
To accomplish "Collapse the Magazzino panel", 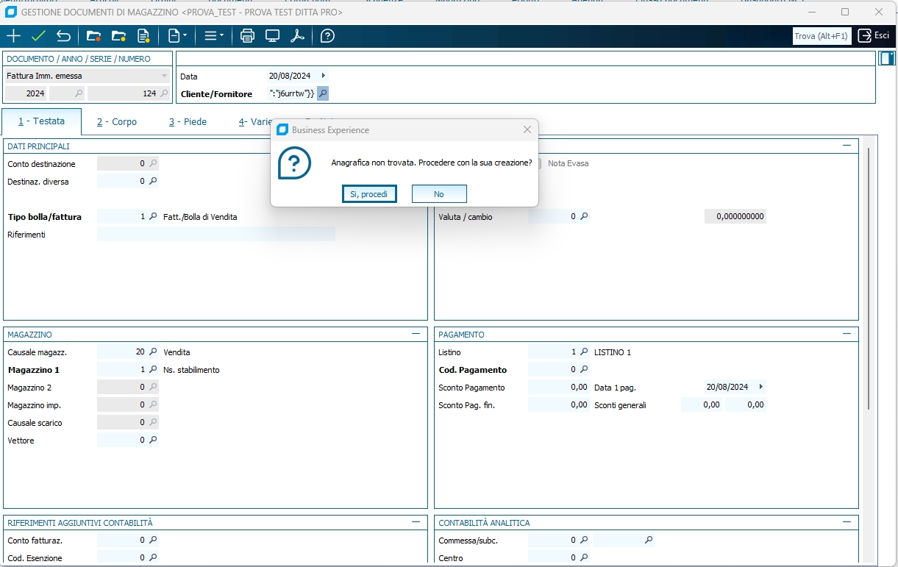I will pos(416,334).
